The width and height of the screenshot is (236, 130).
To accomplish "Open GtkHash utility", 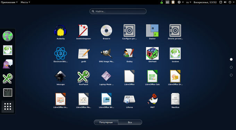I will point(152,55).
